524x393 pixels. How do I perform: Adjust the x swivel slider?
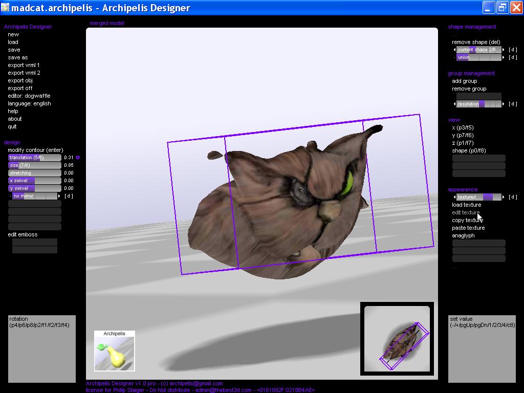(34, 181)
